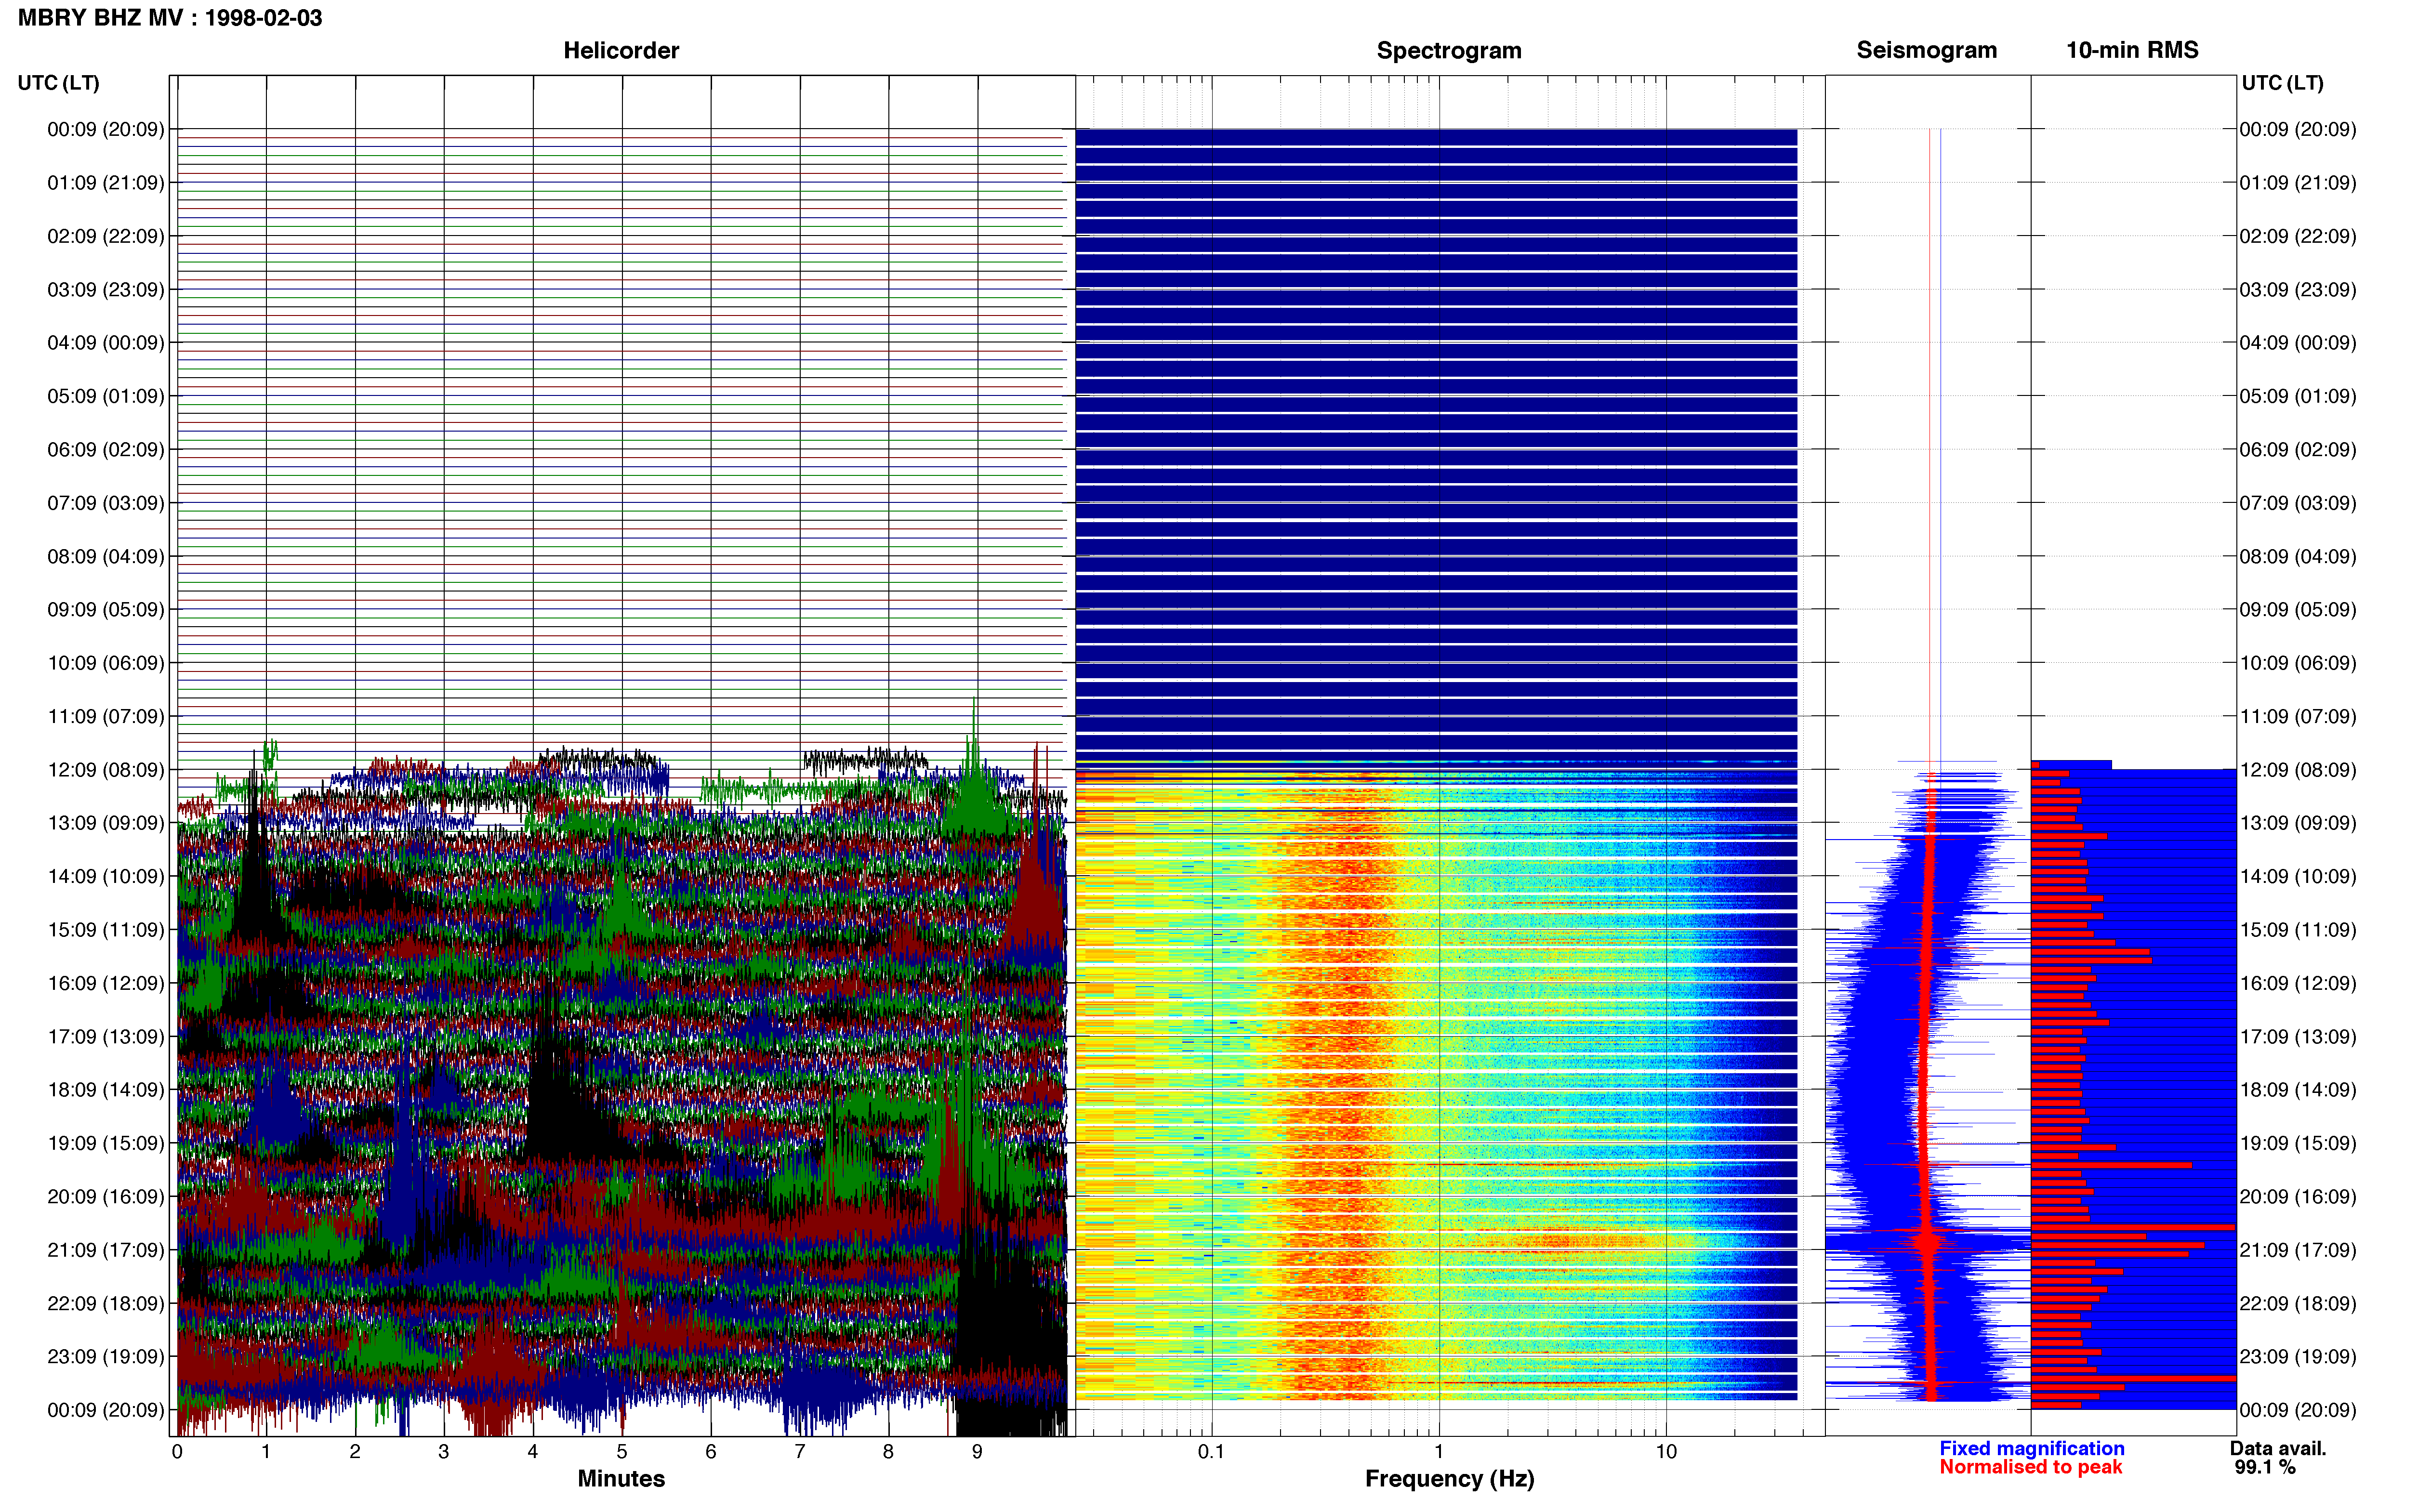This screenshot has height=1512, width=2418.
Task: Click left-axis time label 20:09 (16:09)
Action: 106,1196
